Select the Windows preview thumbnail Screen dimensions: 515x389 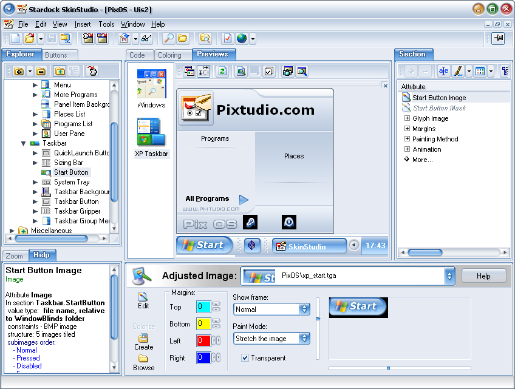[151, 89]
